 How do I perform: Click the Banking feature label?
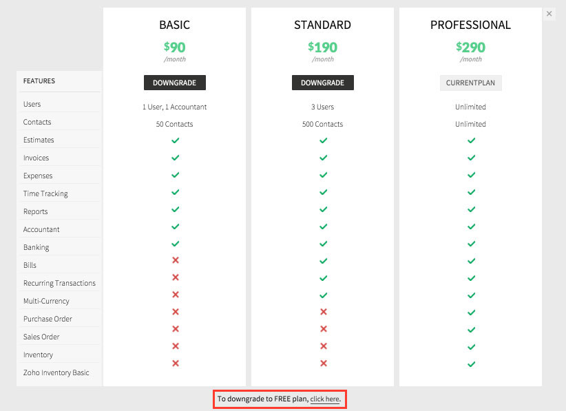36,248
